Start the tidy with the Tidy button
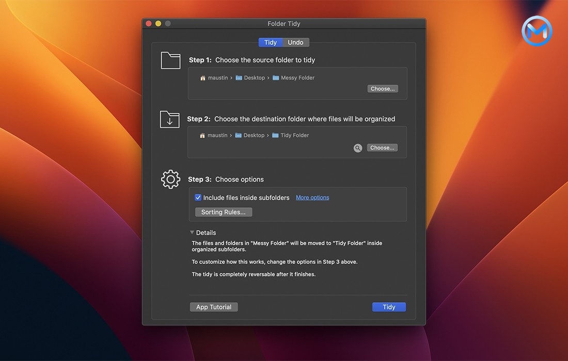 (x=388, y=306)
